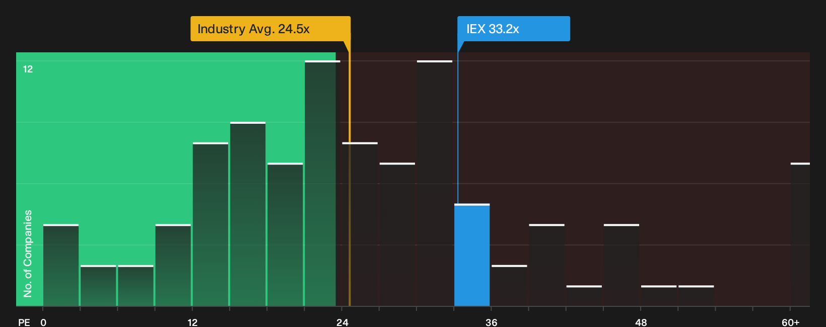Select the highlighted blue IEX bar

coord(472,255)
